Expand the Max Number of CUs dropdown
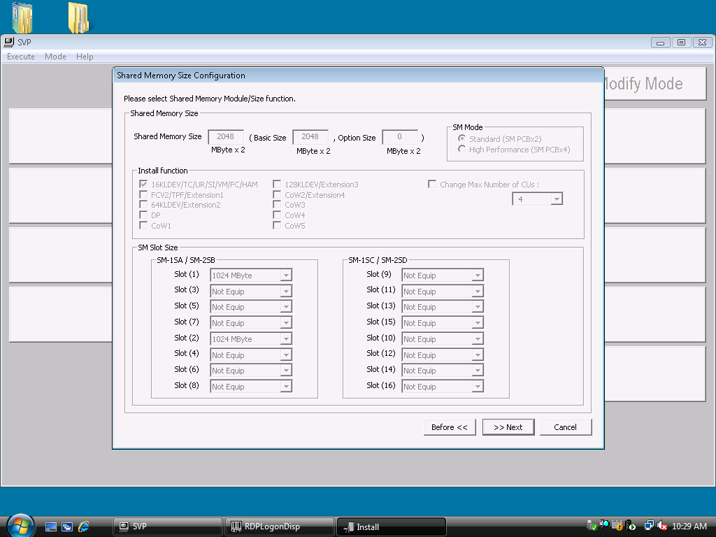This screenshot has height=537, width=716. coord(557,199)
